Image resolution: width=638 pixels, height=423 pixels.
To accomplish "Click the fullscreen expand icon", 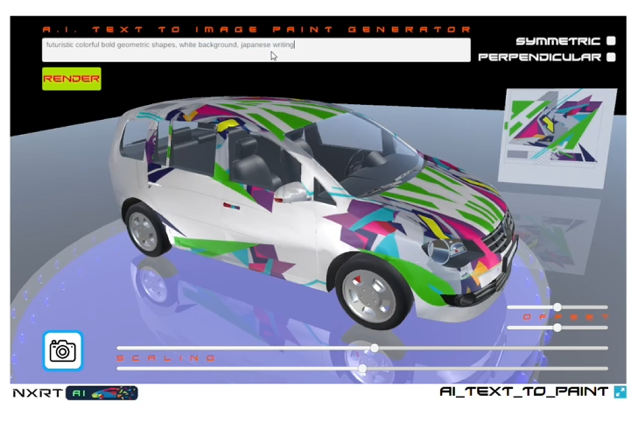I will point(620,392).
